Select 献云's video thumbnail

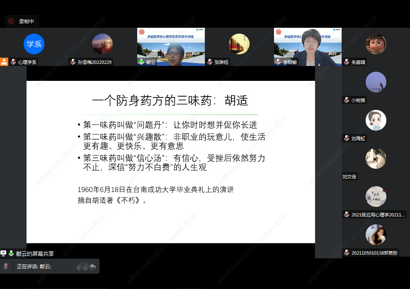click(171, 46)
